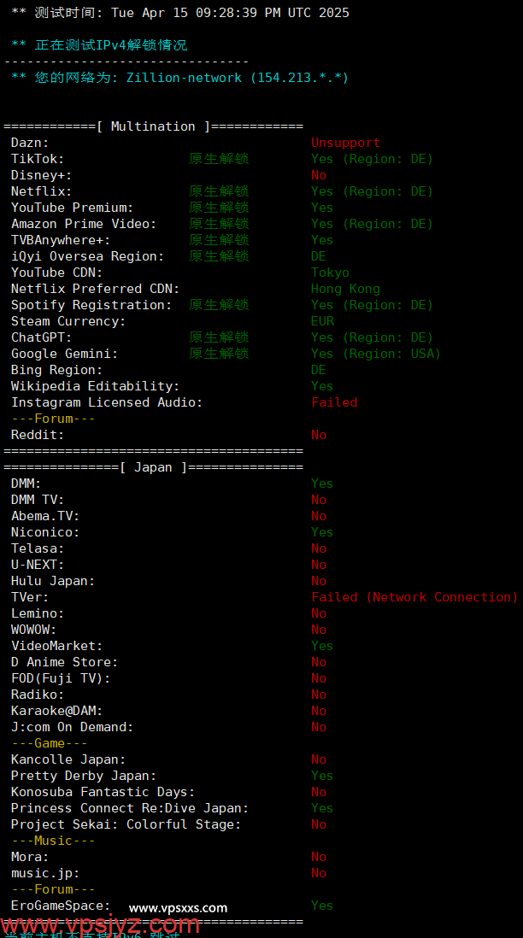Click the EroGameSpace label

(x=61, y=906)
